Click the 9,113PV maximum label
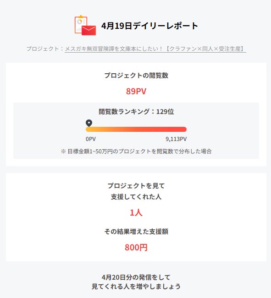The height and width of the screenshot is (298, 271). [x=176, y=139]
